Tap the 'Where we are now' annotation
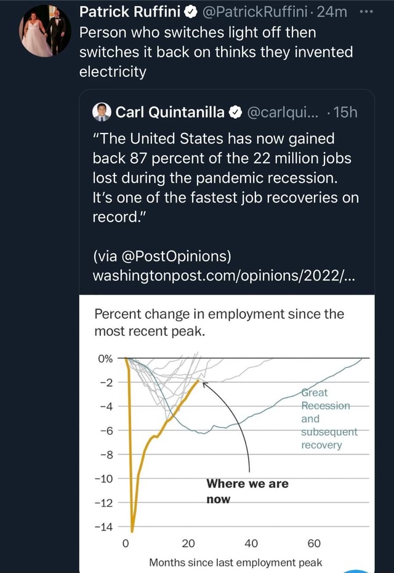The image size is (394, 573). pyautogui.click(x=247, y=491)
